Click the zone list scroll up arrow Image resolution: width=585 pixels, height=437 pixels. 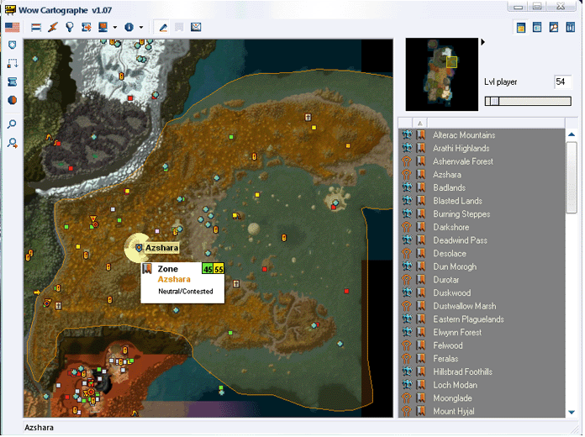click(572, 134)
